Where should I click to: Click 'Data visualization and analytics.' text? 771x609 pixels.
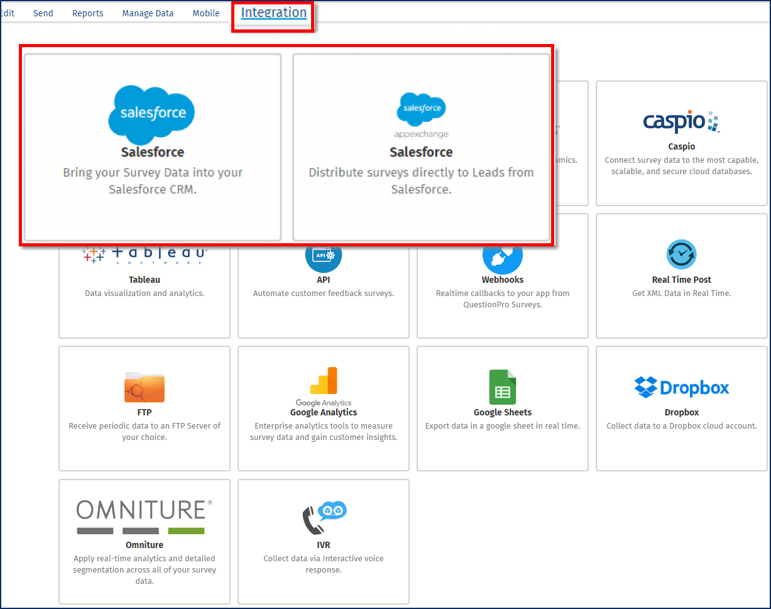click(145, 294)
